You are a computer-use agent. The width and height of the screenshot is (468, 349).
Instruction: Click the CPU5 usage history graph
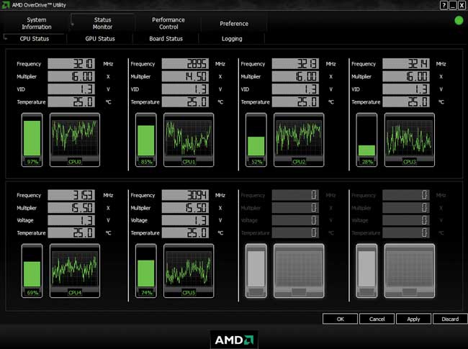click(189, 271)
